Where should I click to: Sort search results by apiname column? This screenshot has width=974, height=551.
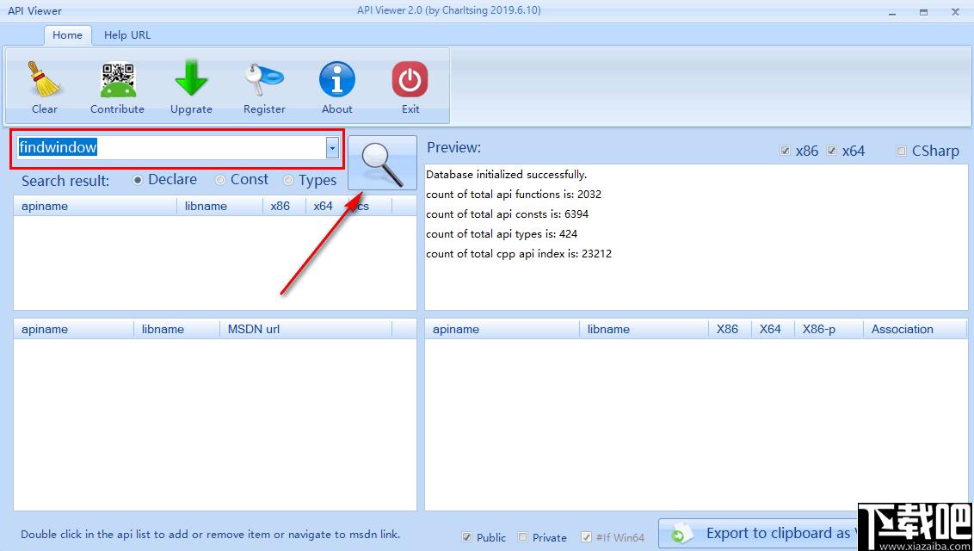(95, 207)
